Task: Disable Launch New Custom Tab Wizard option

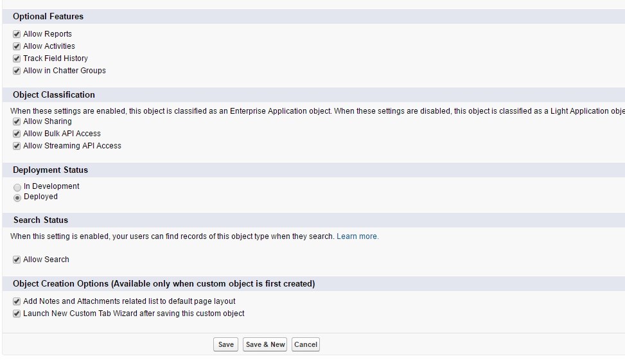Action: [17, 314]
